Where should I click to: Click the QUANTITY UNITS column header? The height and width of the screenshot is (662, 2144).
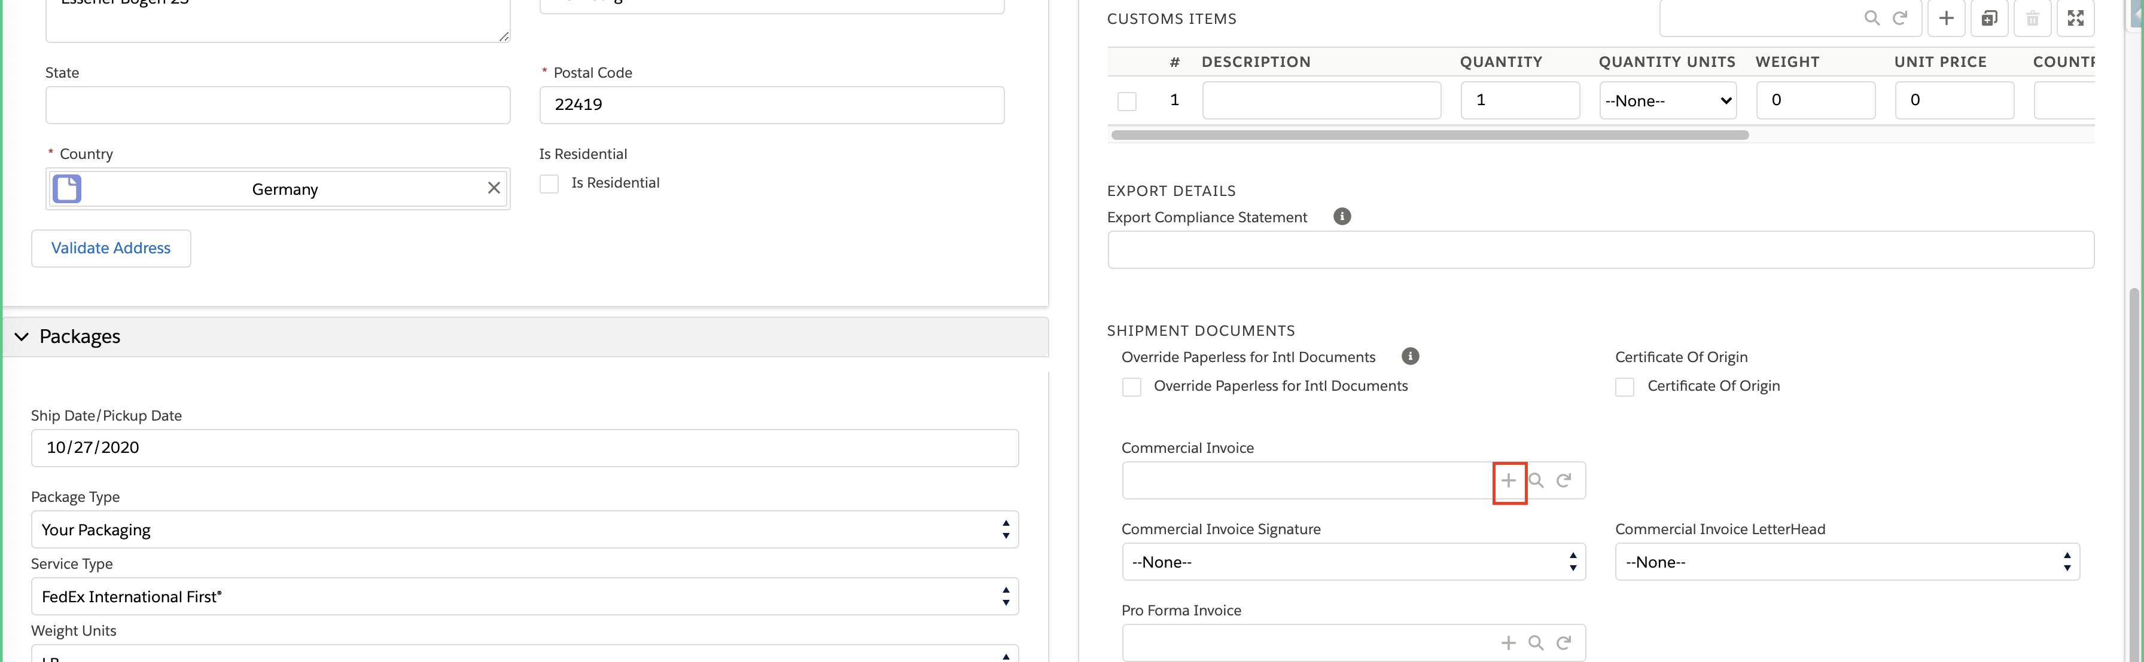click(1667, 62)
